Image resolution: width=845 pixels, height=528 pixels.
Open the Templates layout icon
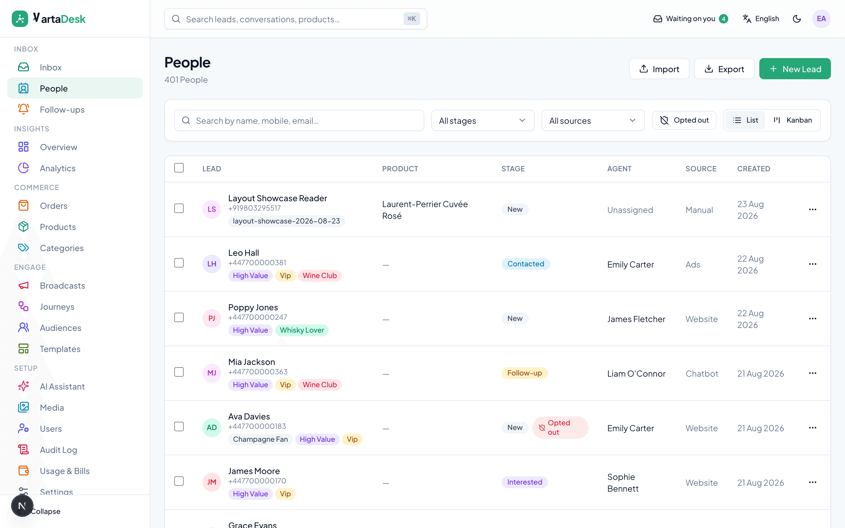[23, 348]
